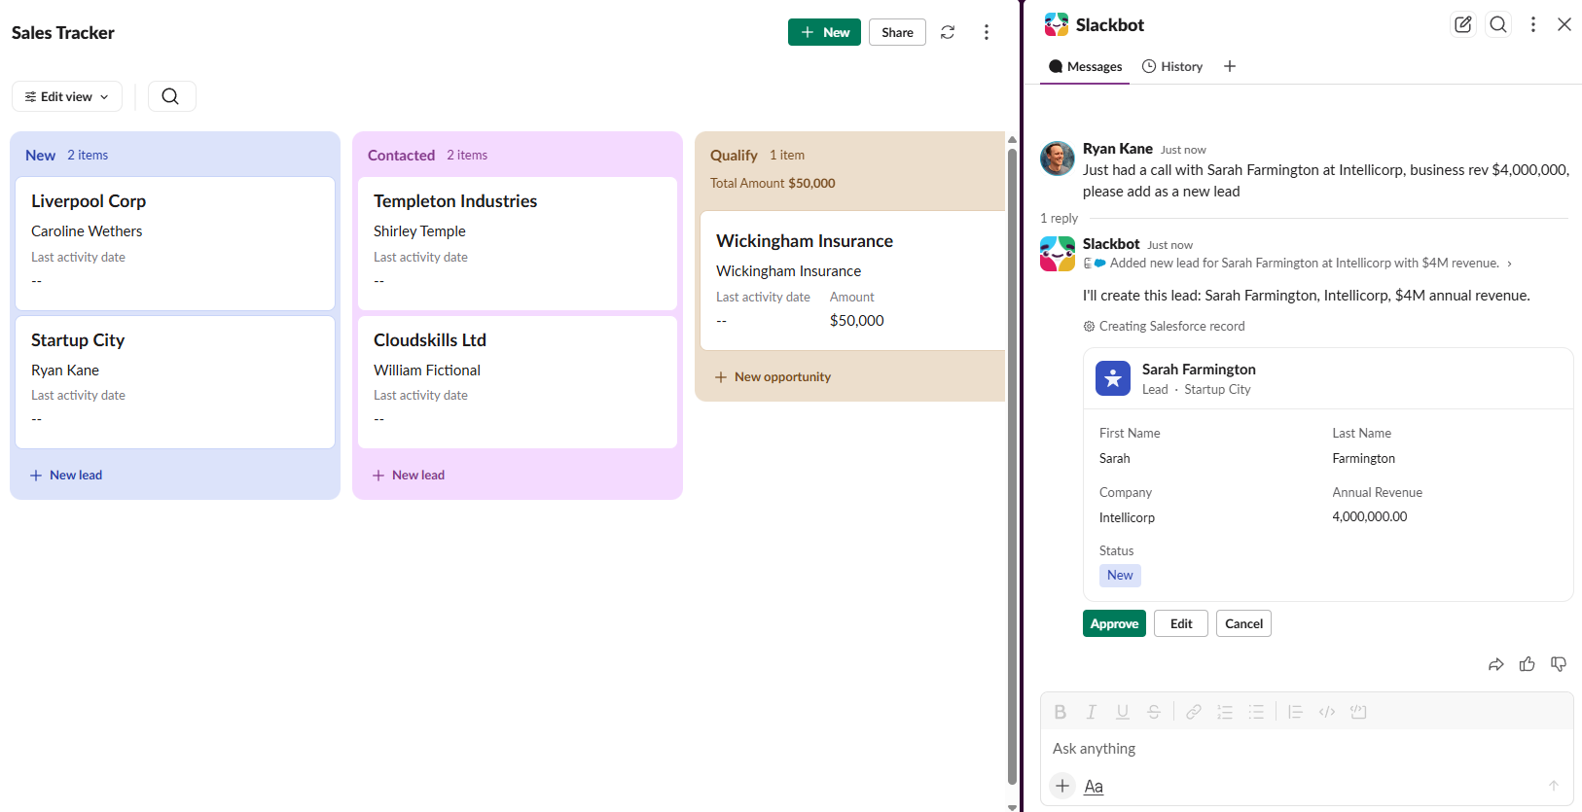
Task: Click the New status badge
Action: tap(1120, 575)
